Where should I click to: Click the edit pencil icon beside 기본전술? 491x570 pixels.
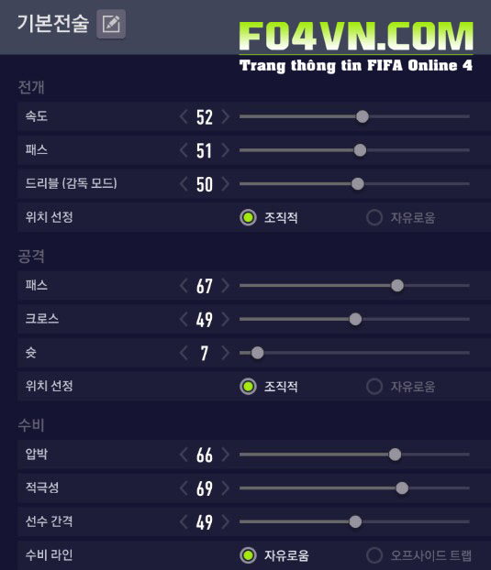coord(111,25)
